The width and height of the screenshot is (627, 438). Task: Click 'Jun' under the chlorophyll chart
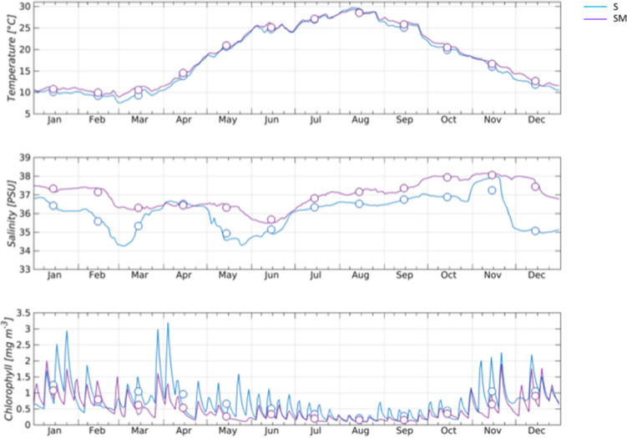[x=271, y=430]
